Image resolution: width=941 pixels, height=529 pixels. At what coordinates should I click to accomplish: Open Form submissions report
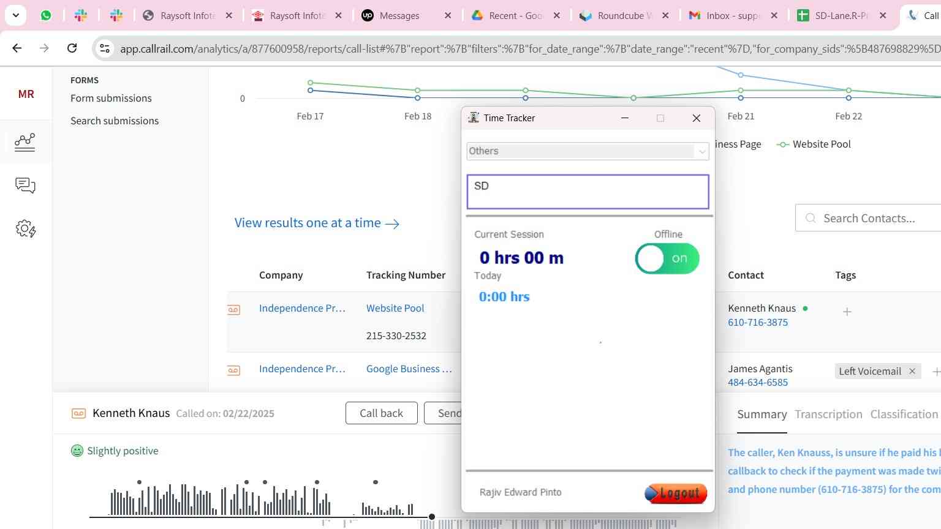[111, 98]
